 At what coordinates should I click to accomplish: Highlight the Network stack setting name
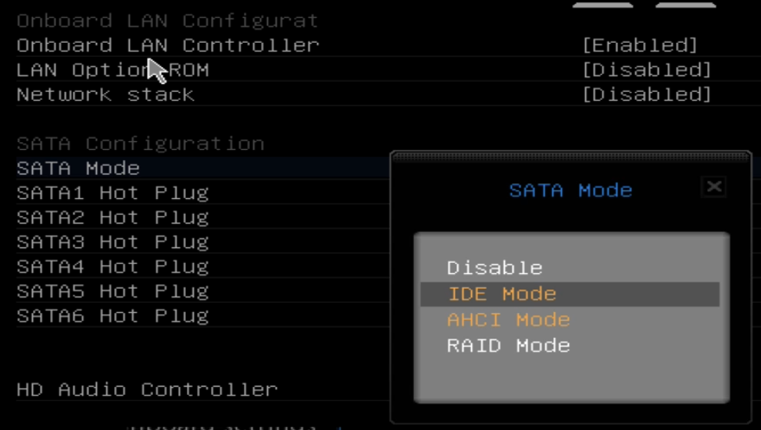coord(105,95)
